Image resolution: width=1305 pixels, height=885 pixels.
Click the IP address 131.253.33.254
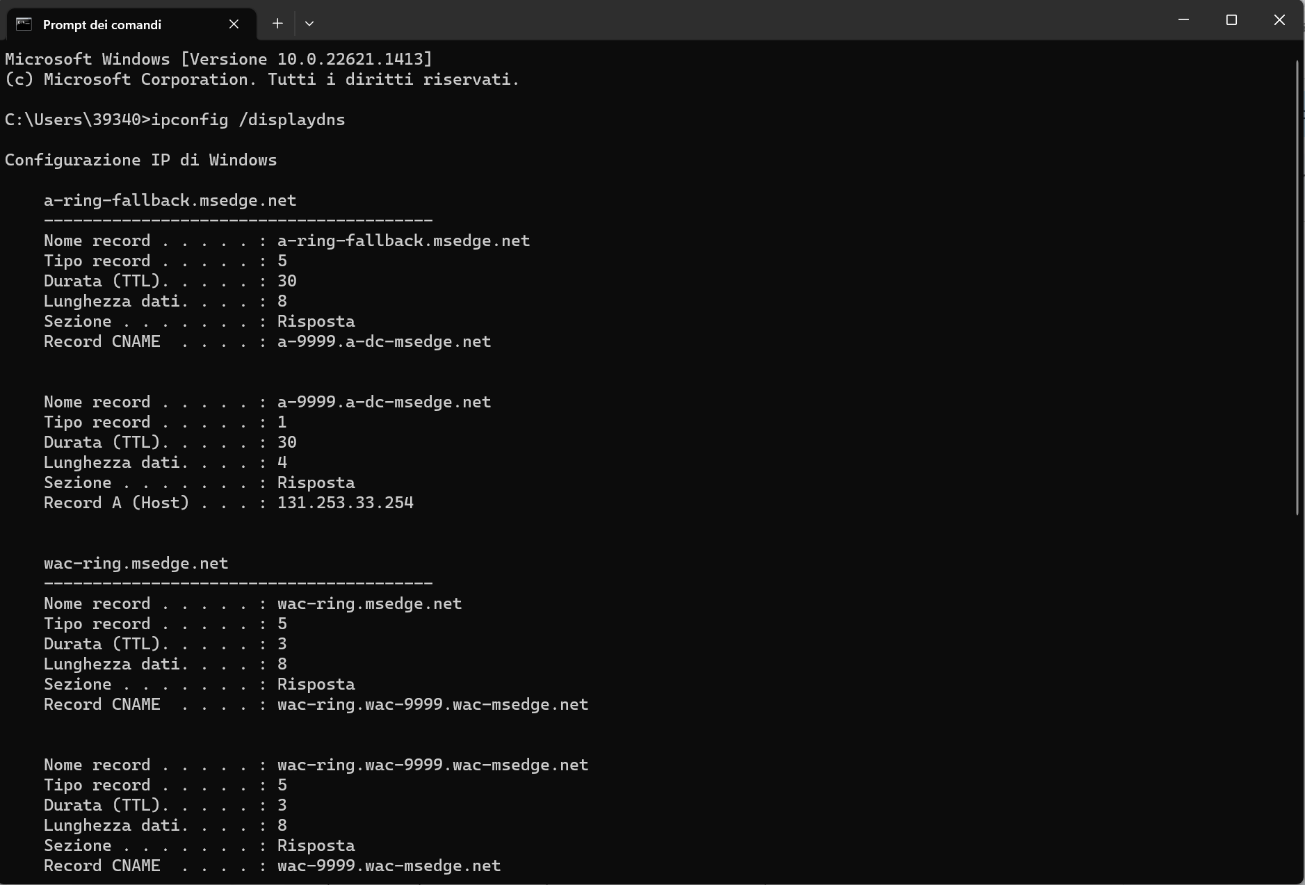(x=345, y=503)
